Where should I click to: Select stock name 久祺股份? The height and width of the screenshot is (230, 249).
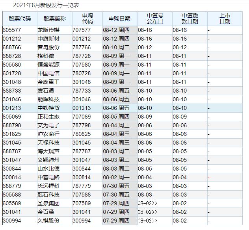(x=48, y=221)
